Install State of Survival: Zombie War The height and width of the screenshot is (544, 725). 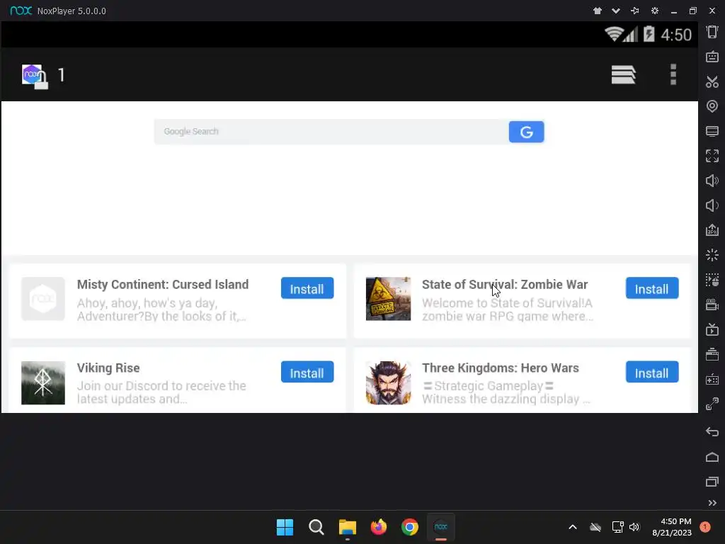(x=652, y=288)
